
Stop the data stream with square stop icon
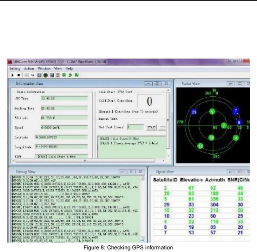pyautogui.click(x=19, y=75)
